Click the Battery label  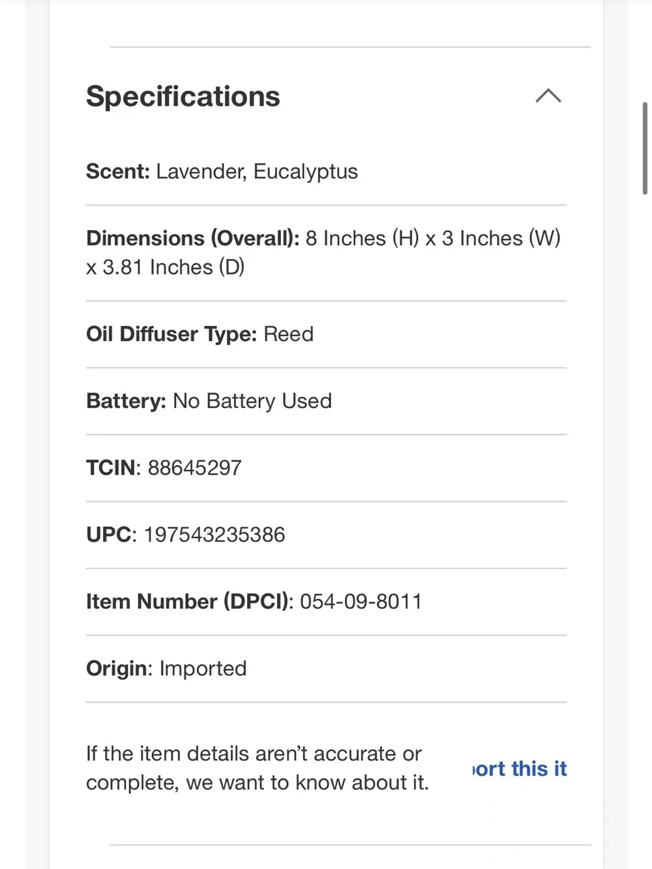126,401
